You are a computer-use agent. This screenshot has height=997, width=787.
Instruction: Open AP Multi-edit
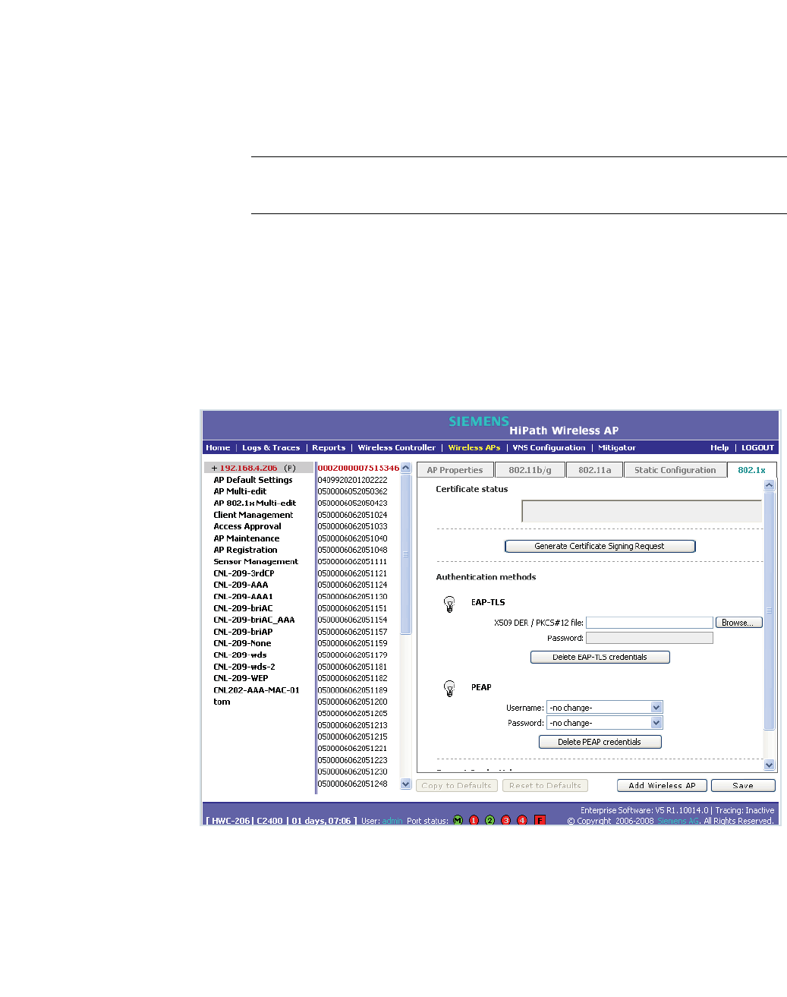(x=240, y=491)
